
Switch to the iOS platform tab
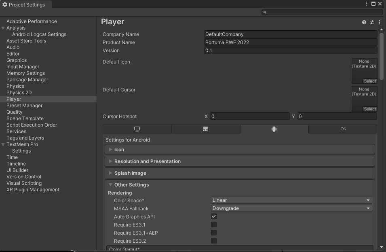pyautogui.click(x=343, y=129)
